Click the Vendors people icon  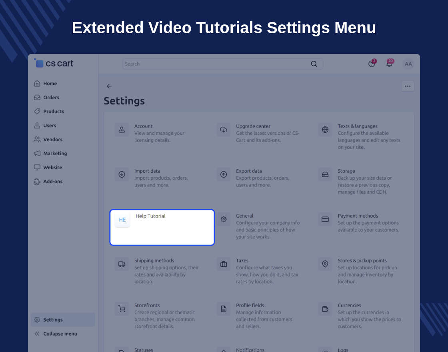click(x=37, y=140)
